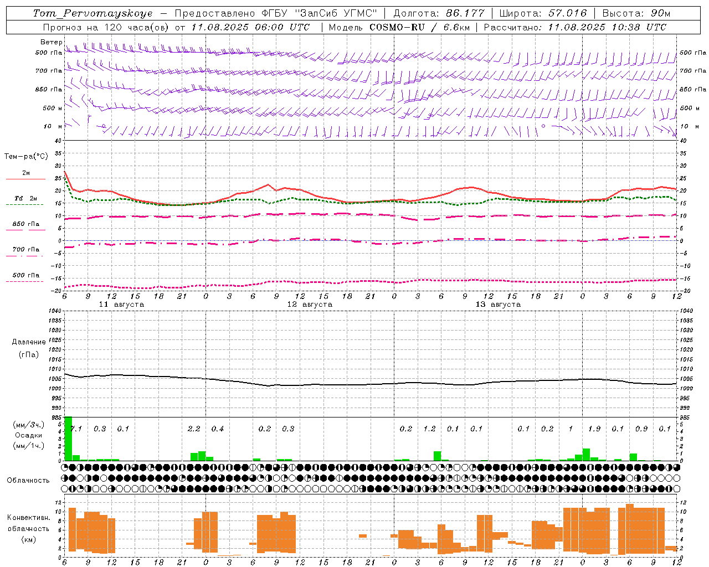
Task: Click the precipitation value 7.1
Action: [x=76, y=429]
